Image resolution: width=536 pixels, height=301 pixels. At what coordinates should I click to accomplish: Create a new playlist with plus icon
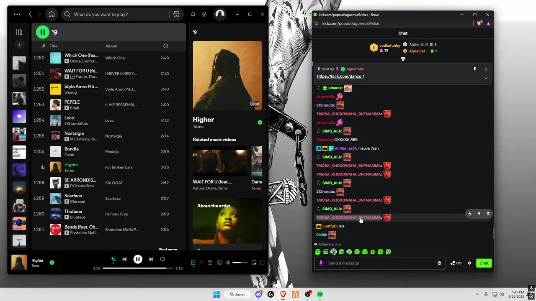19,45
